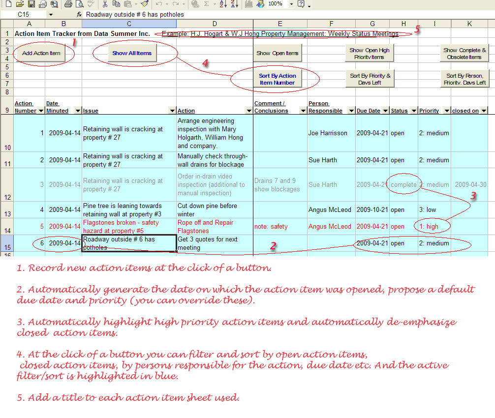The width and height of the screenshot is (495, 418).
Task: Open the closed on filter dropdown
Action: pos(484,111)
